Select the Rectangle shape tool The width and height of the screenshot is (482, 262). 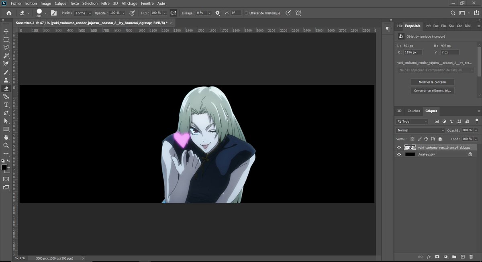pyautogui.click(x=6, y=129)
